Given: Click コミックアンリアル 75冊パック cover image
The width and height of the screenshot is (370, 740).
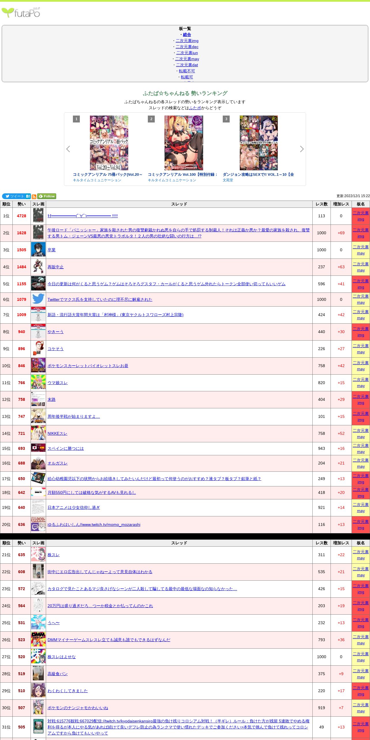Looking at the screenshot, I should pyautogui.click(x=109, y=143).
